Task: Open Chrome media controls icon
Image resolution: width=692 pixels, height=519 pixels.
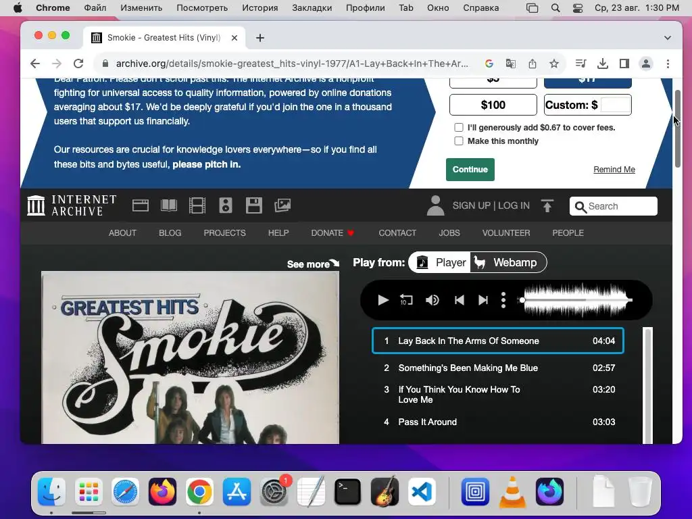Action: [580, 64]
